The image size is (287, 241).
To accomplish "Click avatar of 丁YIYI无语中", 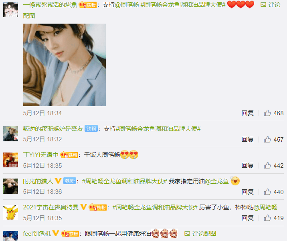I will pyautogui.click(x=10, y=160).
